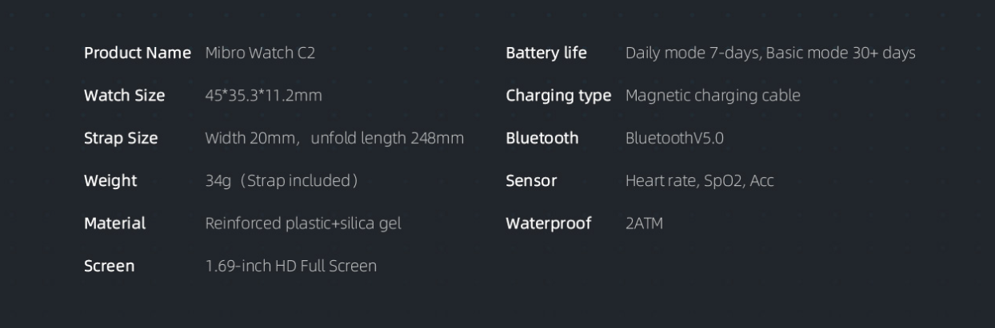
Task: Select the 1.69-inch HD Full Screen text
Action: pos(291,266)
